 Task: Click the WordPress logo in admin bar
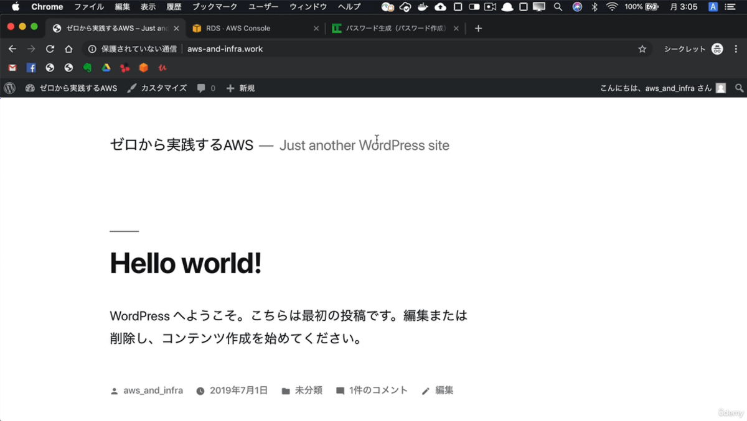coord(9,88)
